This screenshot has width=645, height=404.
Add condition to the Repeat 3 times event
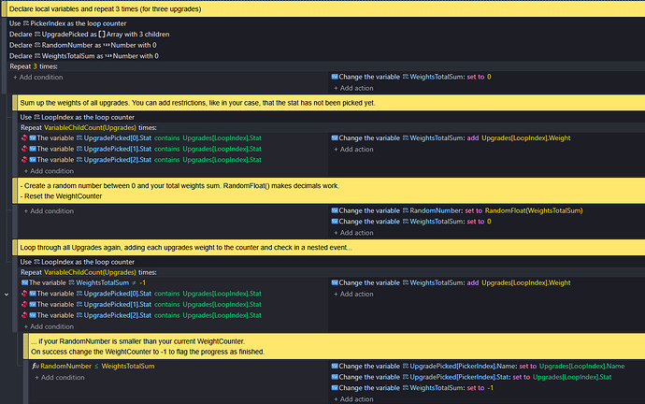[37, 77]
